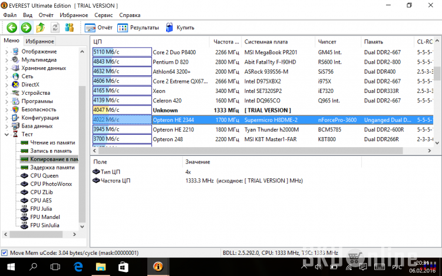Select the База данных tree item

point(37,126)
